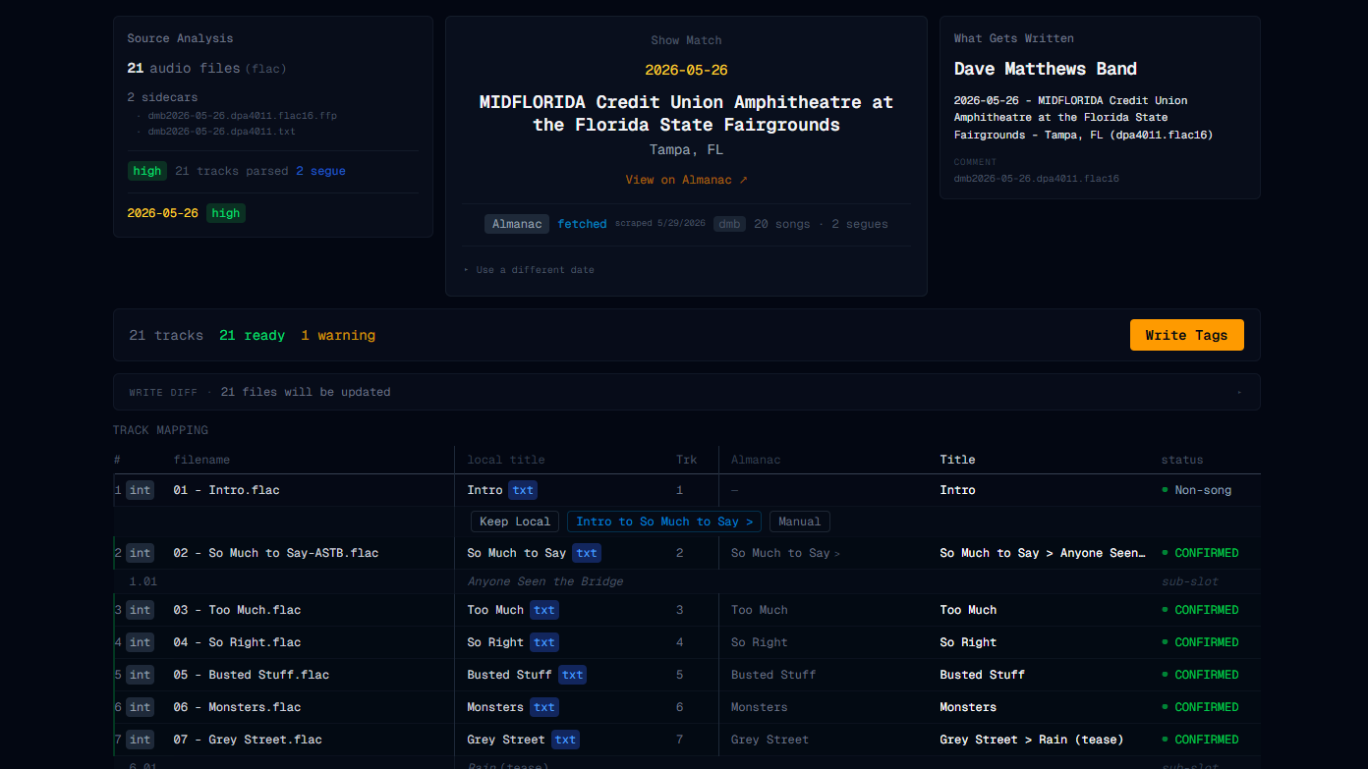Click the Dave Matthews Band artist heading

click(1046, 69)
